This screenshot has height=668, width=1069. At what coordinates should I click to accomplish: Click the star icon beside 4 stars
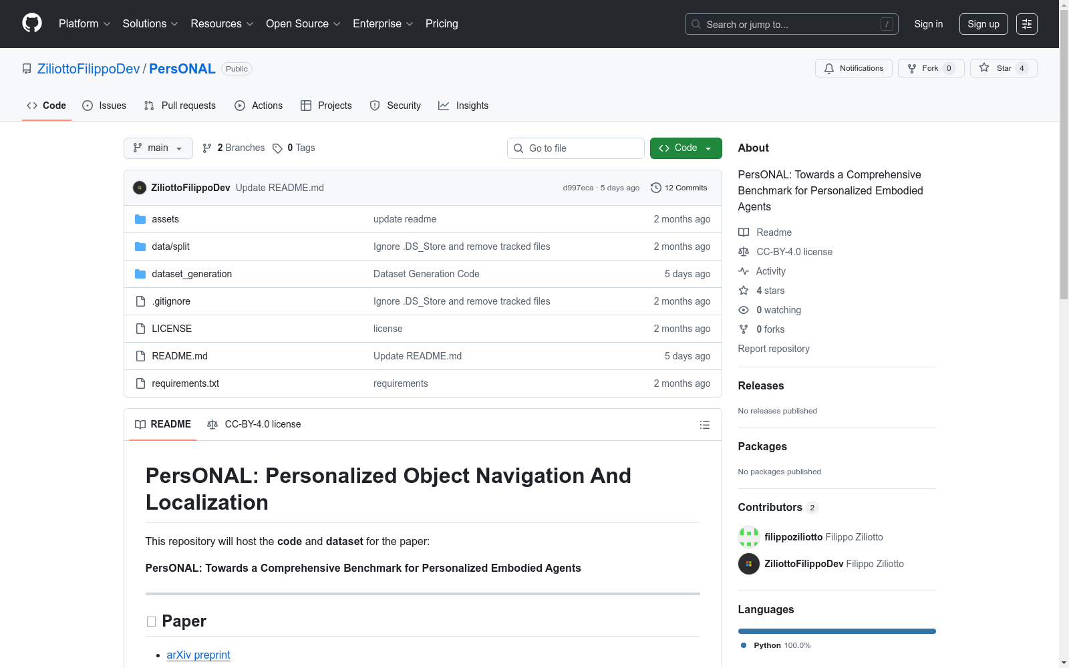coord(744,291)
